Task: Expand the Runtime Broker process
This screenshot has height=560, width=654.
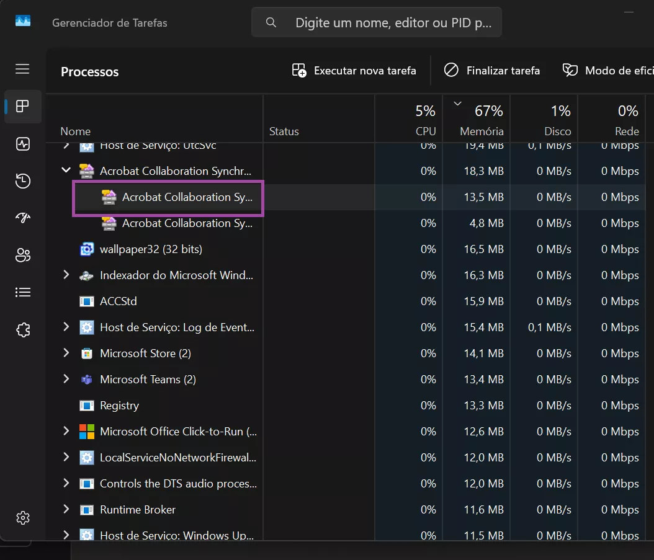Action: pos(66,509)
